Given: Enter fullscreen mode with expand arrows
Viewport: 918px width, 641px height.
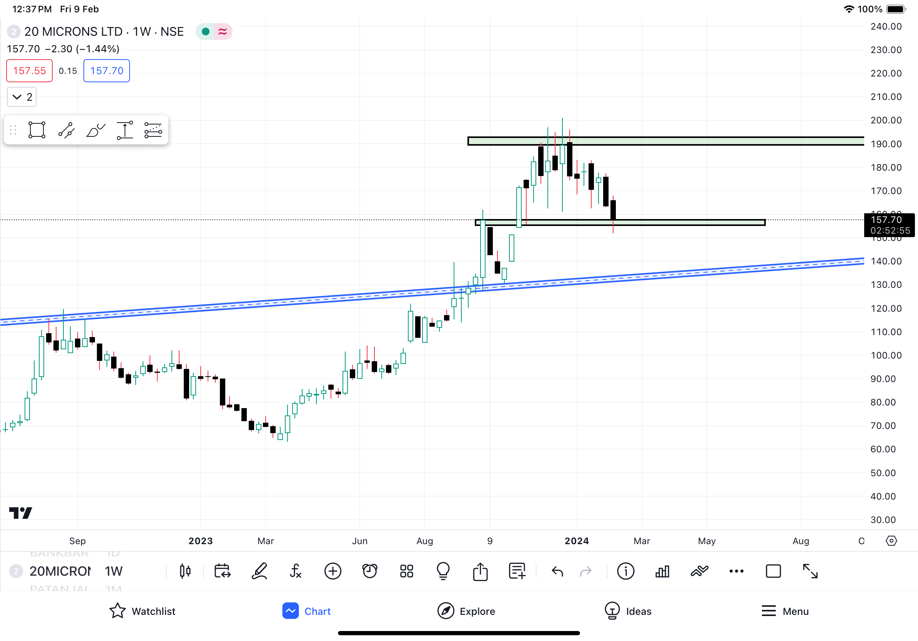Looking at the screenshot, I should tap(810, 571).
